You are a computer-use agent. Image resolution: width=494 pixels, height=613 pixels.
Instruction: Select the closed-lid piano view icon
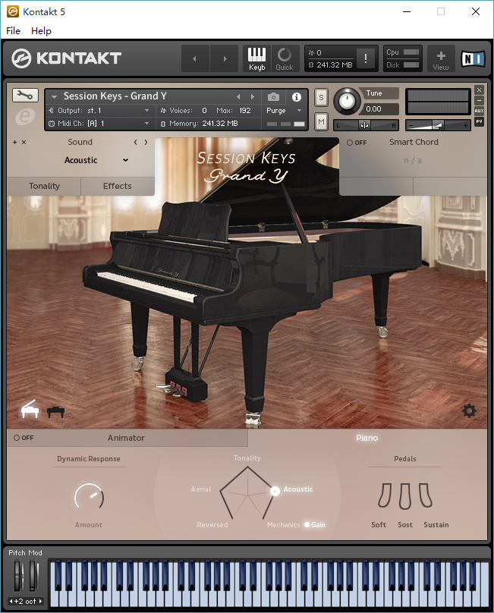pyautogui.click(x=55, y=412)
